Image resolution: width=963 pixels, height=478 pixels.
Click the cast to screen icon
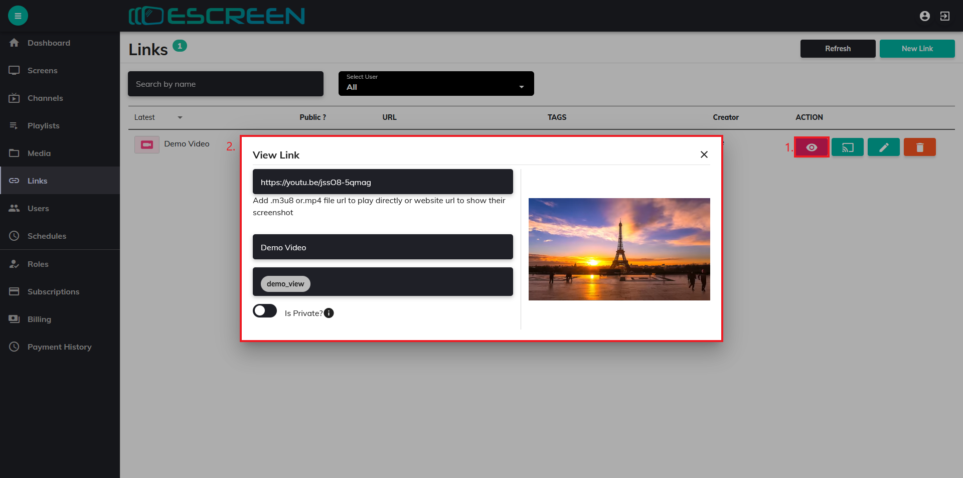(848, 147)
